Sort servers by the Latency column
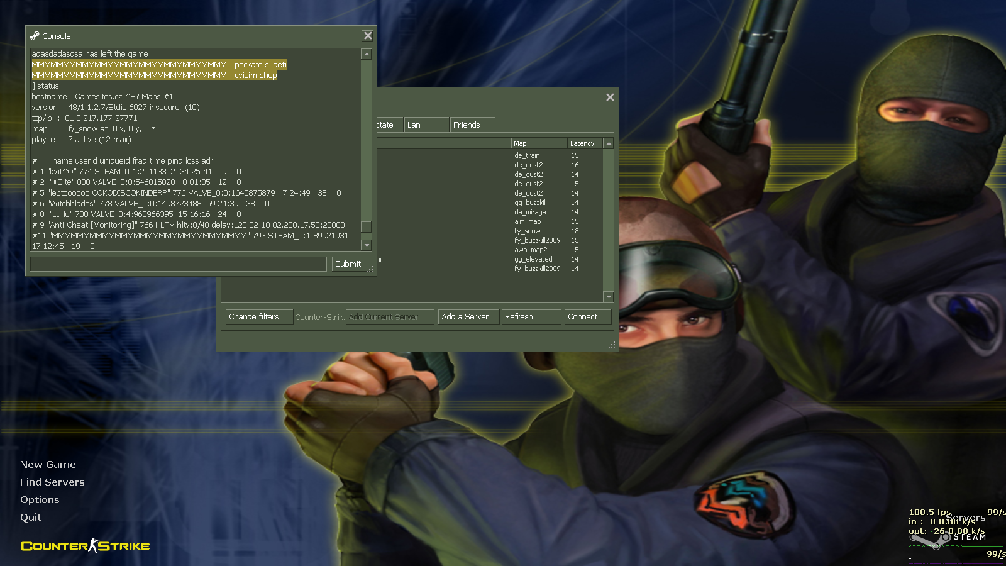Viewport: 1006px width, 566px height. pyautogui.click(x=584, y=143)
